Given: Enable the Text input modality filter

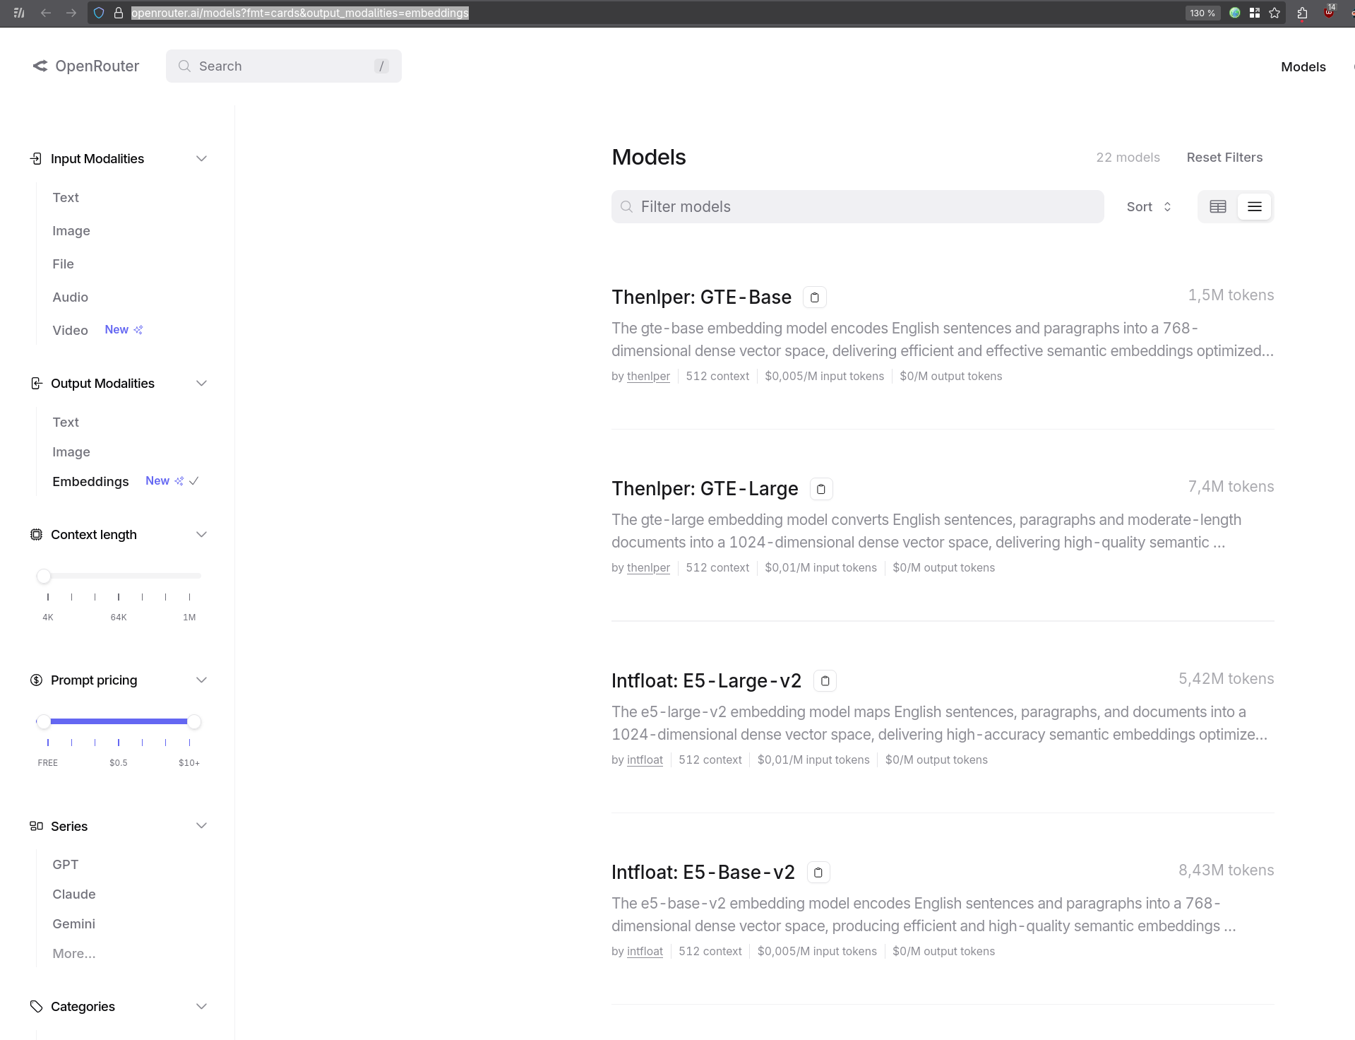Looking at the screenshot, I should point(66,198).
